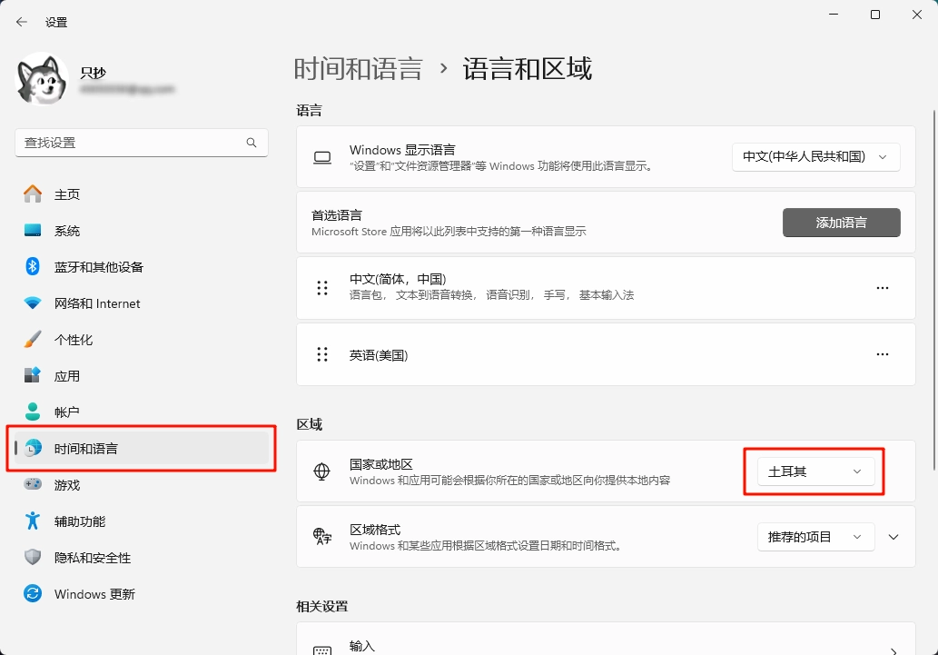
Task: Click the 辅助功能 accessibility icon
Action: [x=33, y=521]
